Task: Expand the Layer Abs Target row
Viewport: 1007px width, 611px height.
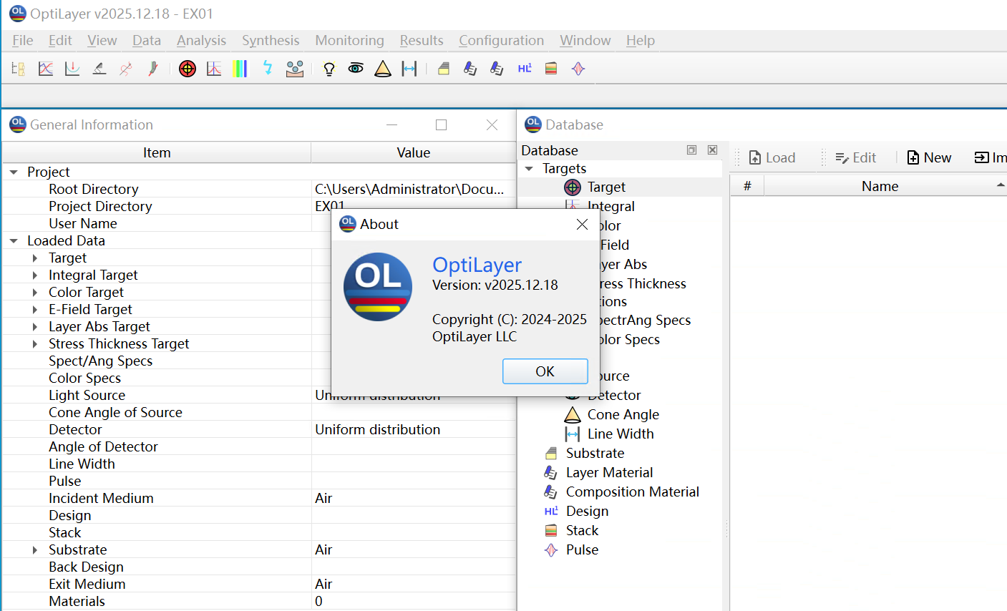Action: [35, 327]
